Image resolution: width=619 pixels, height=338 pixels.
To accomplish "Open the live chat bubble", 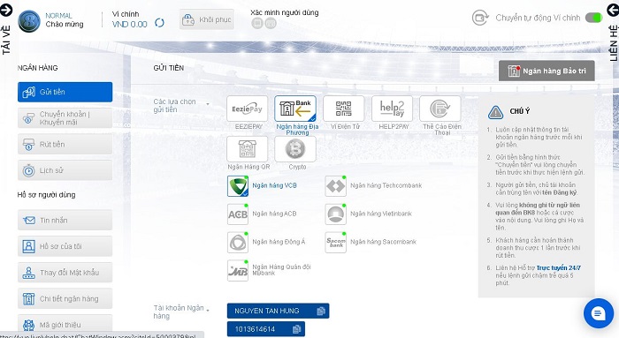I will pyautogui.click(x=599, y=313).
